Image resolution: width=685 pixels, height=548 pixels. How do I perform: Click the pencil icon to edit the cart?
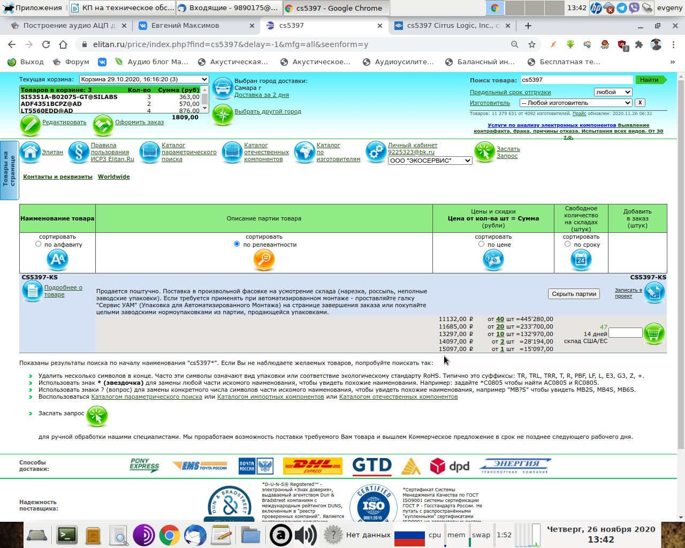tap(31, 125)
